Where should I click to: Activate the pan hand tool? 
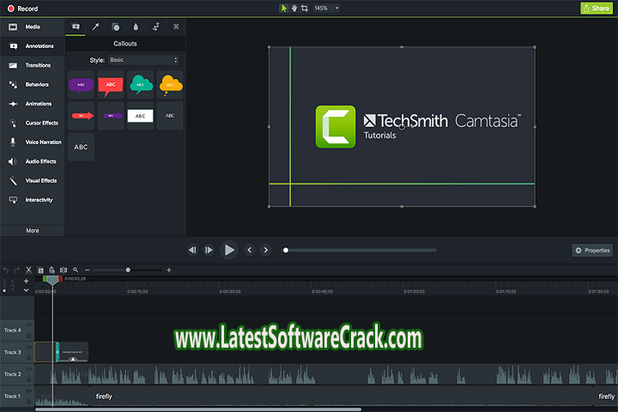[x=295, y=8]
